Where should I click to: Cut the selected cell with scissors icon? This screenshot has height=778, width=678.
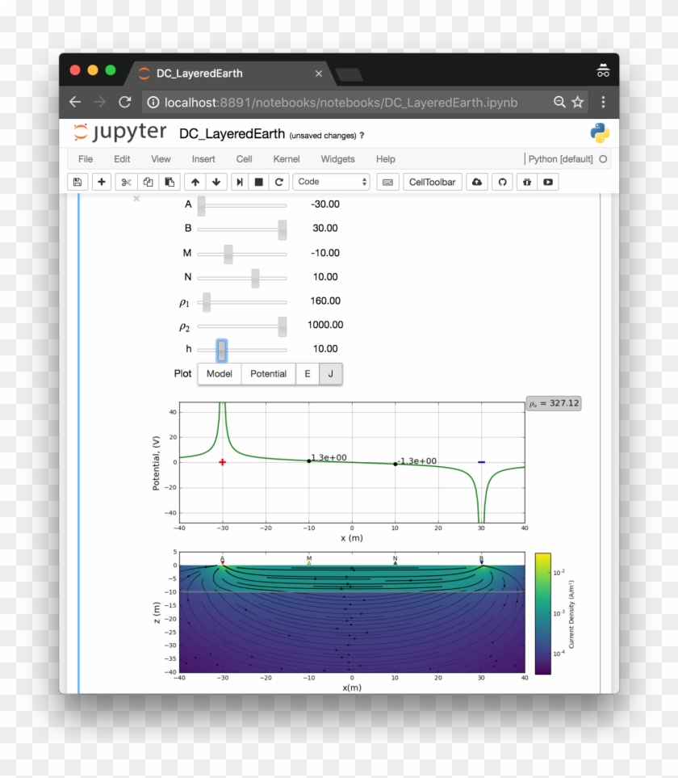click(x=124, y=182)
